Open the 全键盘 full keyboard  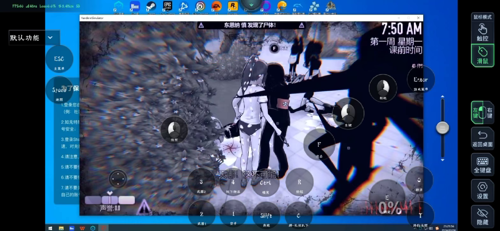click(482, 164)
